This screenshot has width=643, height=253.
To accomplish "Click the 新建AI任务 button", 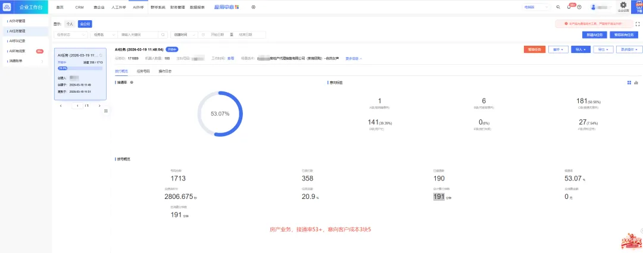I will [594, 35].
